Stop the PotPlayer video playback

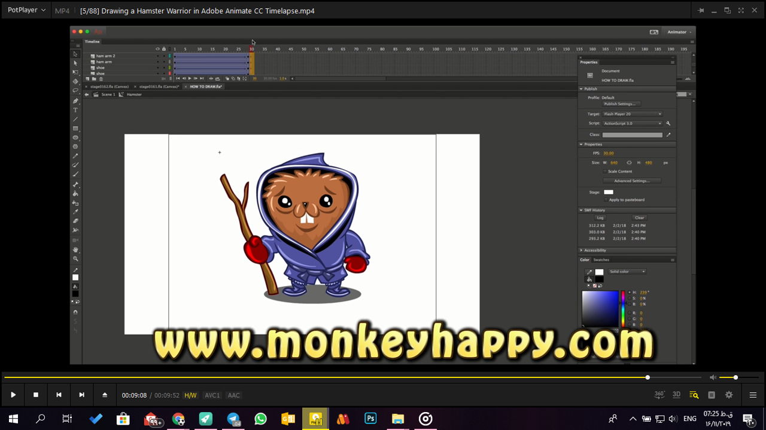coord(36,395)
